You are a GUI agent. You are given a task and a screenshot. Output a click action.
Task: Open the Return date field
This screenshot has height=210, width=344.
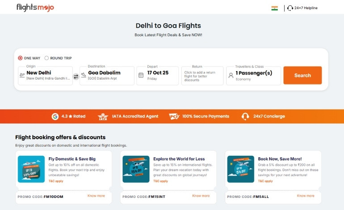click(202, 76)
